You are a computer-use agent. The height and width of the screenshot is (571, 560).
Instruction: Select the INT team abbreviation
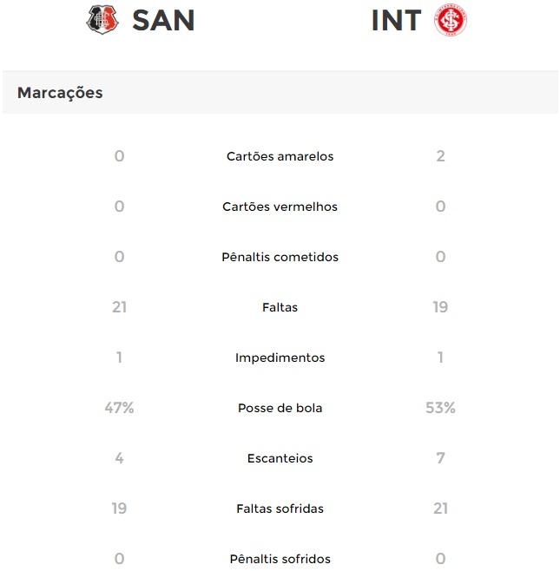pyautogui.click(x=397, y=21)
